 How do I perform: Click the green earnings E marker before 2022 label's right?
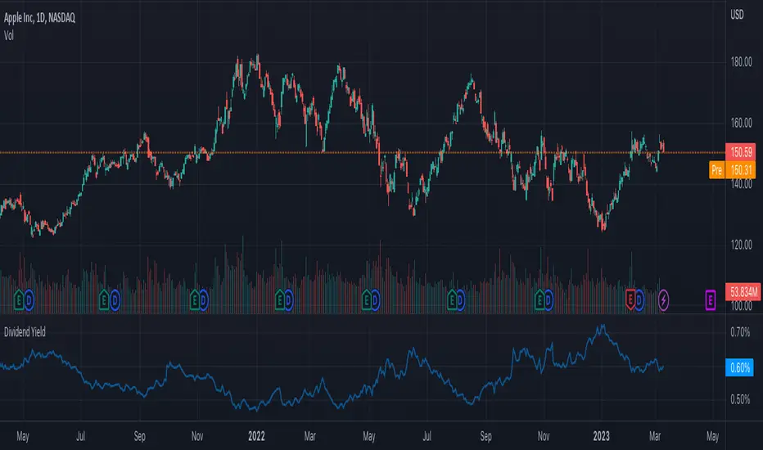point(279,300)
